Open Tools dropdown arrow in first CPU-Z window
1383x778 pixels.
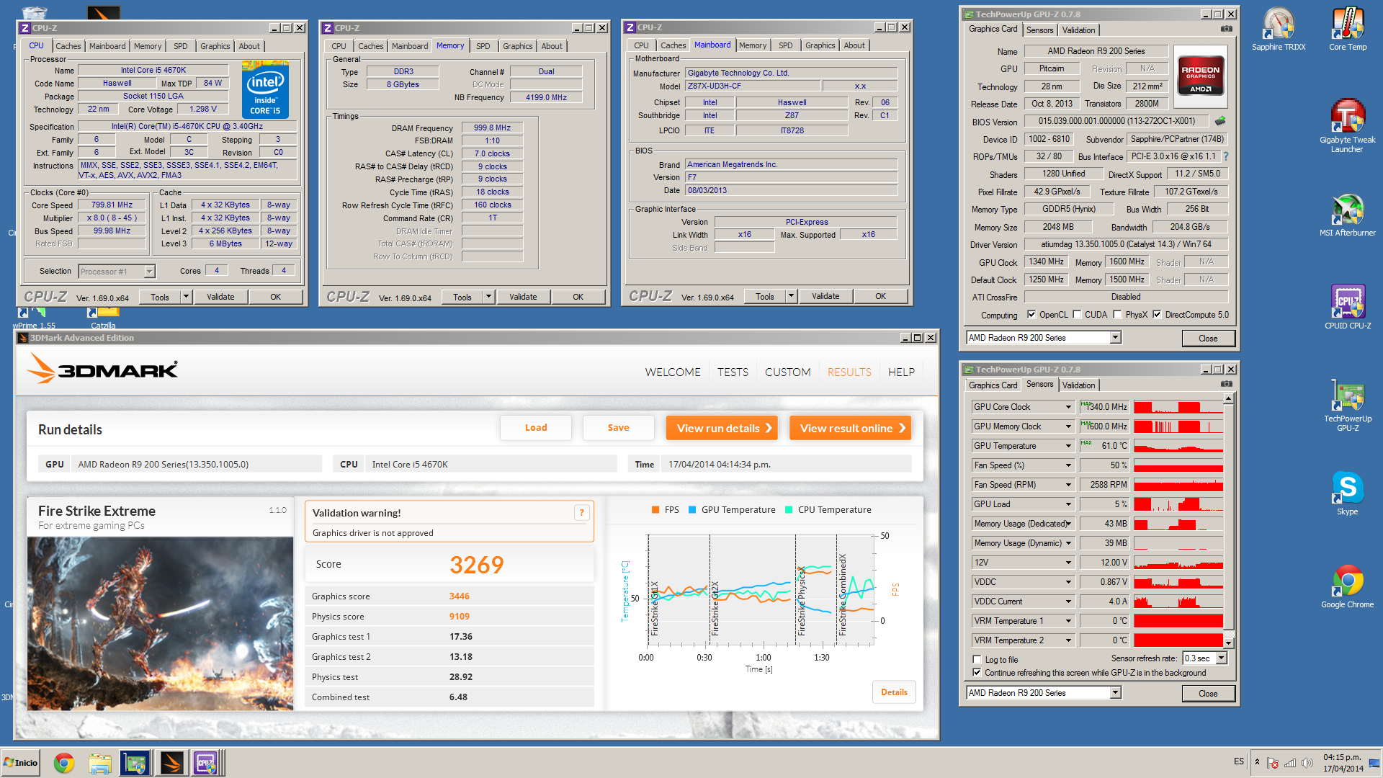pos(186,297)
